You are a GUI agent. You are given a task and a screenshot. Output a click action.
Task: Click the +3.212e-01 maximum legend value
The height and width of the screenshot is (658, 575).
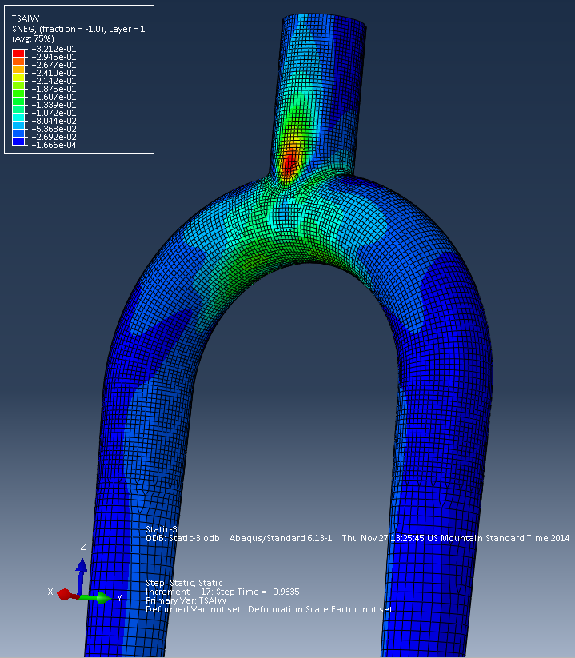click(54, 49)
